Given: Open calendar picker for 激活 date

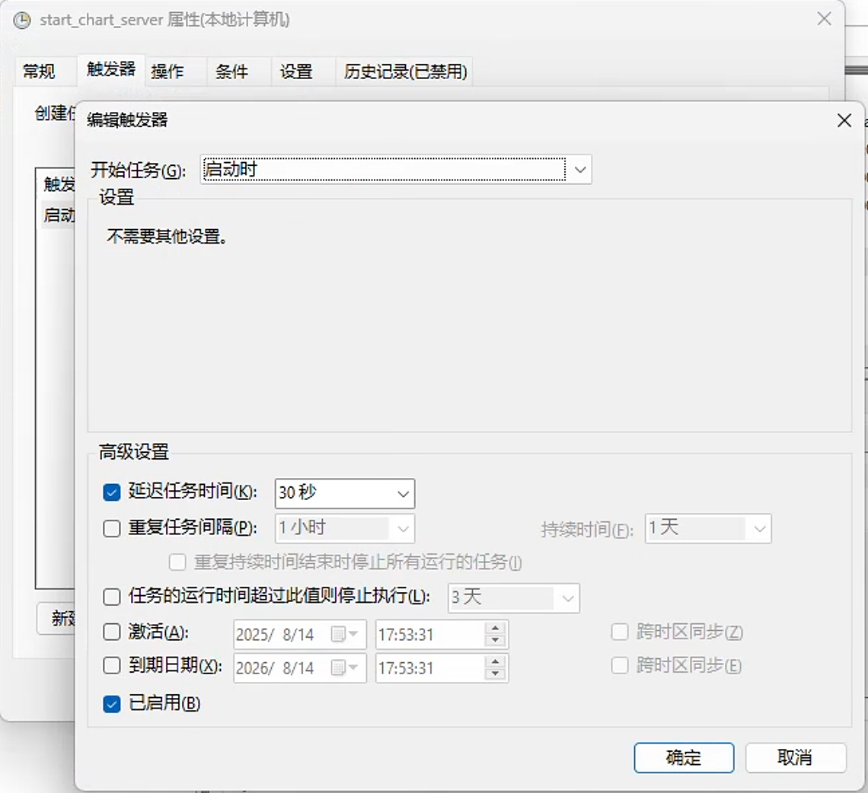Looking at the screenshot, I should (x=344, y=634).
